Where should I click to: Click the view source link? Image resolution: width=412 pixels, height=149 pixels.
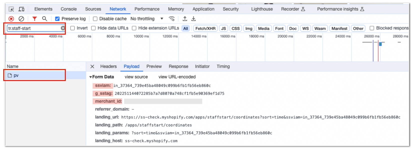click(136, 77)
